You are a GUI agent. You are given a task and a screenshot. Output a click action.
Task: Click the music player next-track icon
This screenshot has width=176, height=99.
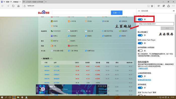(x=78, y=91)
